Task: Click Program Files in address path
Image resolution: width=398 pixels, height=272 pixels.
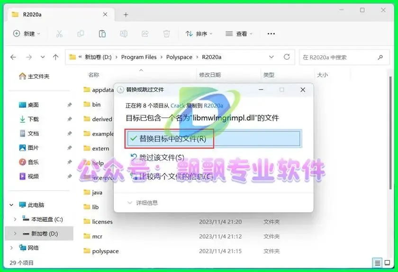Action: [139, 57]
